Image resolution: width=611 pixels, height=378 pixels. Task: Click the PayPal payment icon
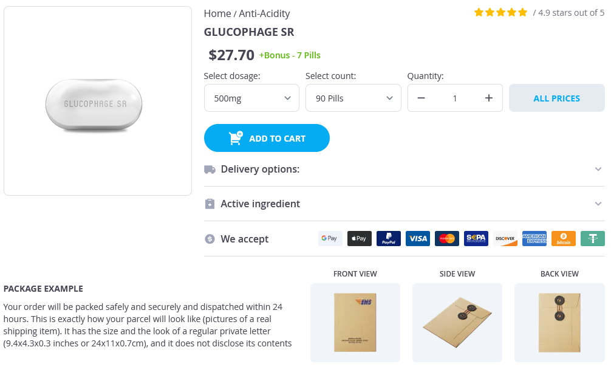(x=389, y=239)
